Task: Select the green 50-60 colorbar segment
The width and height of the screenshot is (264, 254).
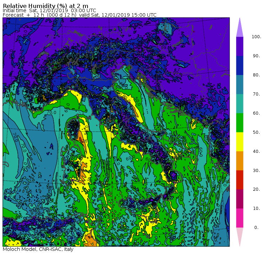Action: click(240, 123)
